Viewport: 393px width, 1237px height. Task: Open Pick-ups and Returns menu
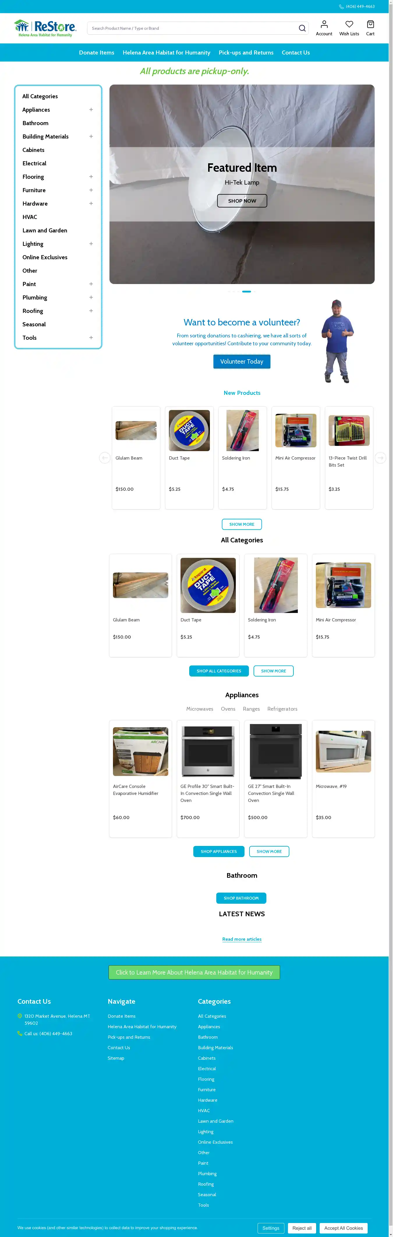click(x=246, y=52)
